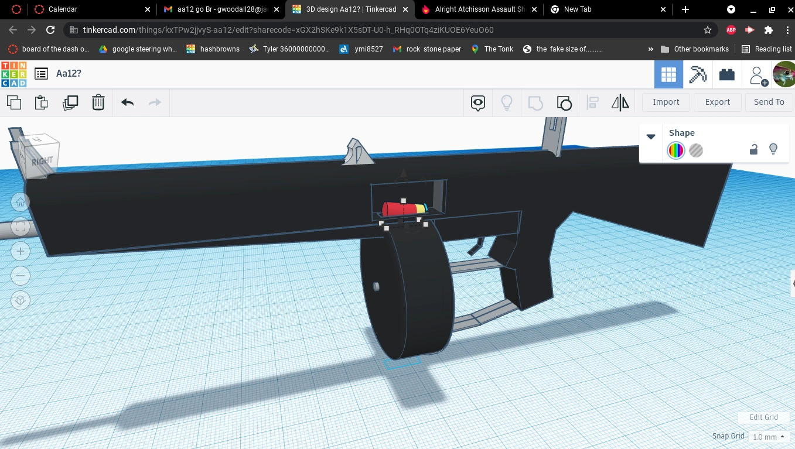This screenshot has width=795, height=449.
Task: Collapse the Shape panel with its arrow
Action: tap(651, 136)
